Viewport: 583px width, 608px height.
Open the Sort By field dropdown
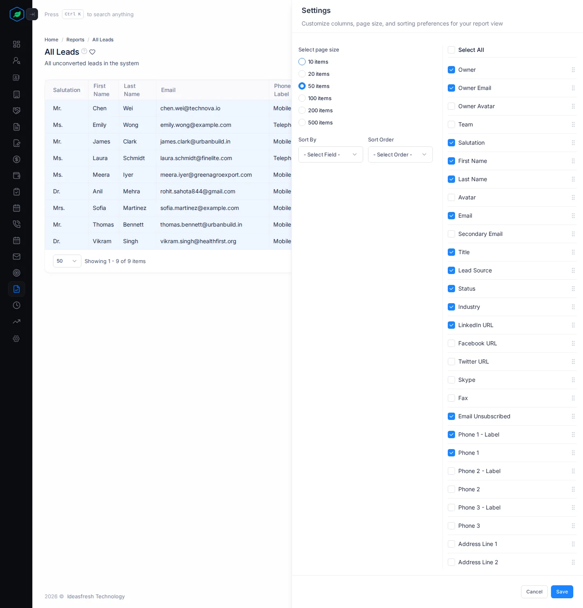(x=331, y=154)
